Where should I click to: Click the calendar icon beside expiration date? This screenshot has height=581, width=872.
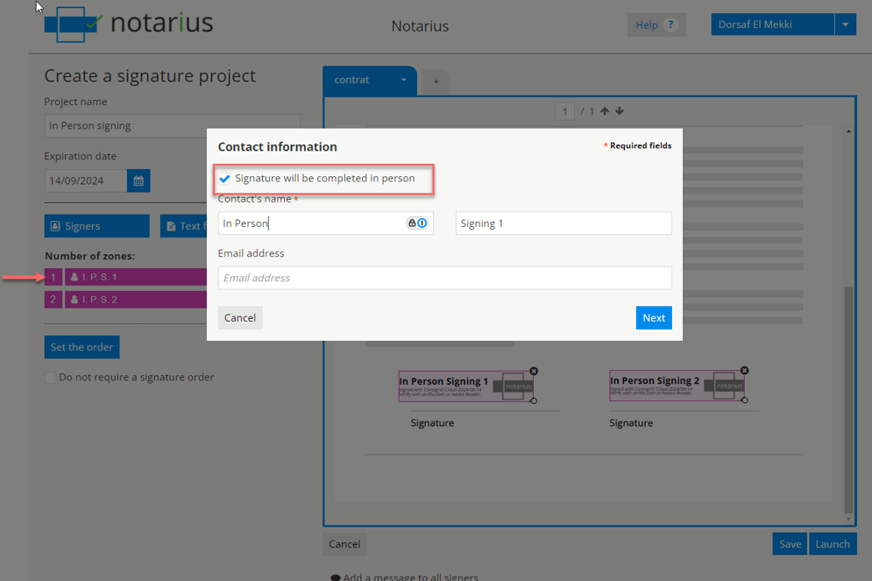click(138, 181)
